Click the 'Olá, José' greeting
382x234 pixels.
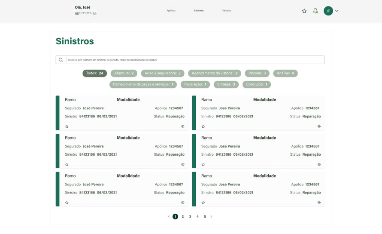(x=82, y=7)
